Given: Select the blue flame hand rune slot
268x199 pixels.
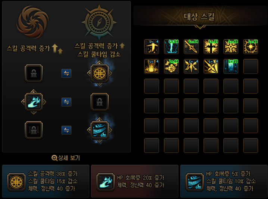Looking at the screenshot, I should click(x=34, y=102).
